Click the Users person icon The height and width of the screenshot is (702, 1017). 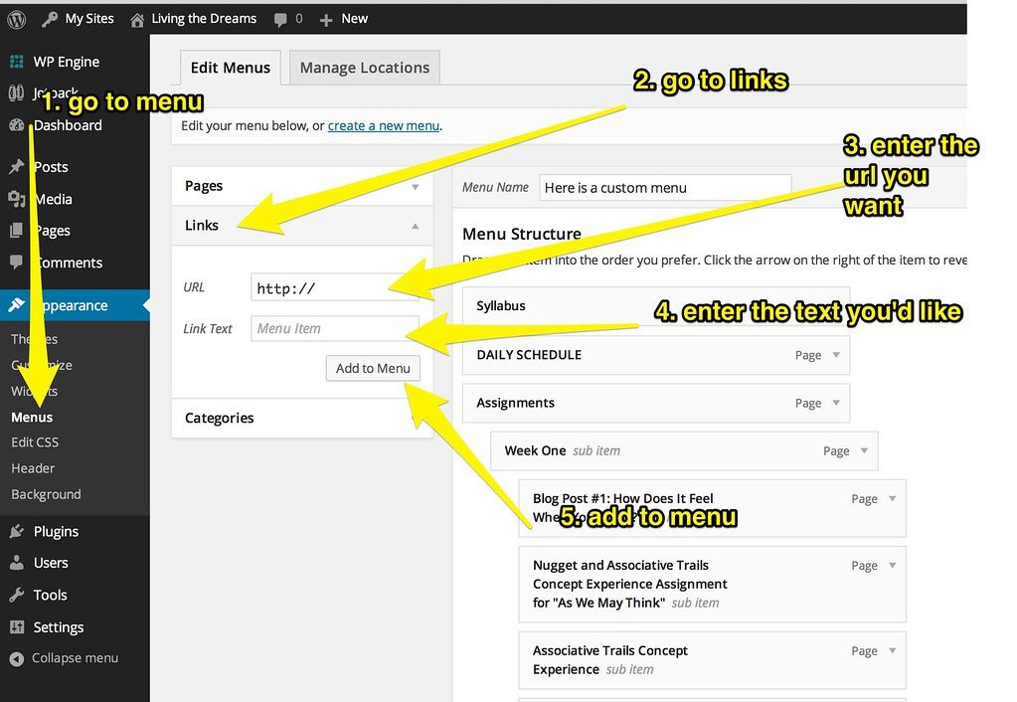pos(16,563)
